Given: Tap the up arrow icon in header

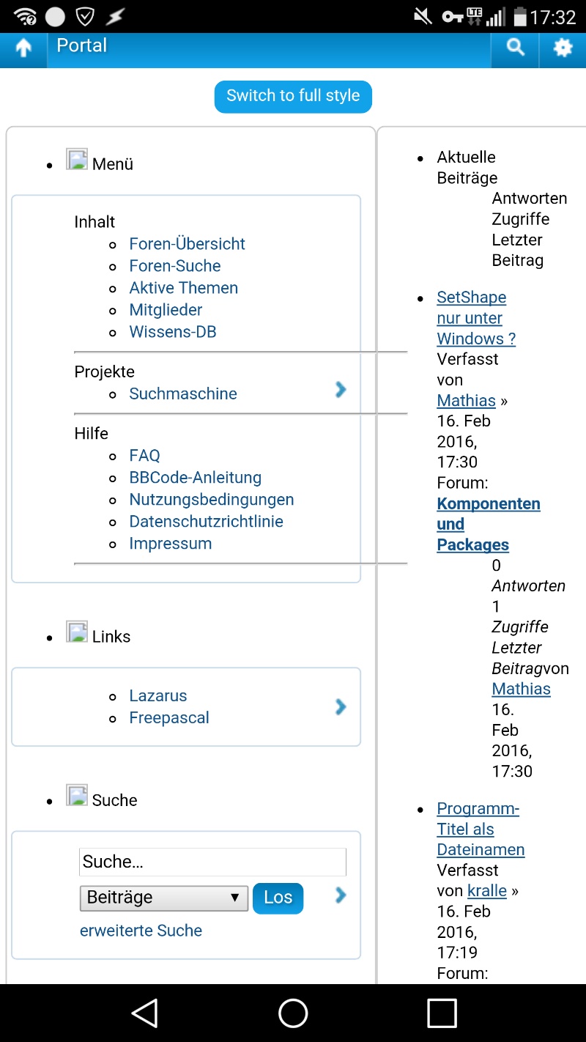Looking at the screenshot, I should (23, 49).
